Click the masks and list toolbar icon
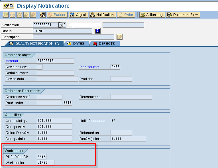The height and width of the screenshot is (168, 218). (43, 15)
